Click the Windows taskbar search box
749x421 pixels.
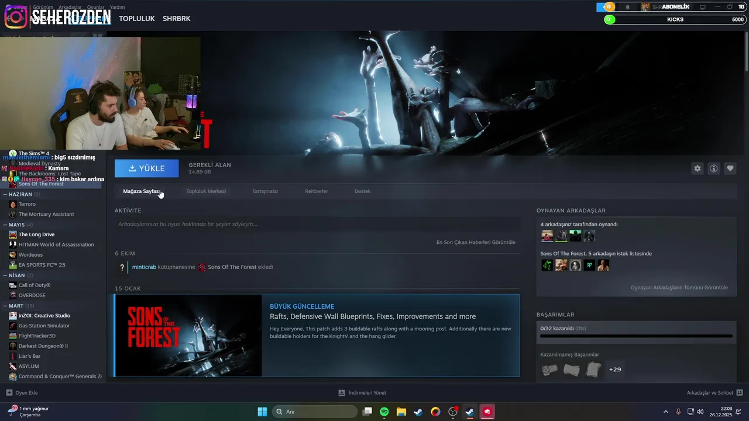[x=315, y=412]
